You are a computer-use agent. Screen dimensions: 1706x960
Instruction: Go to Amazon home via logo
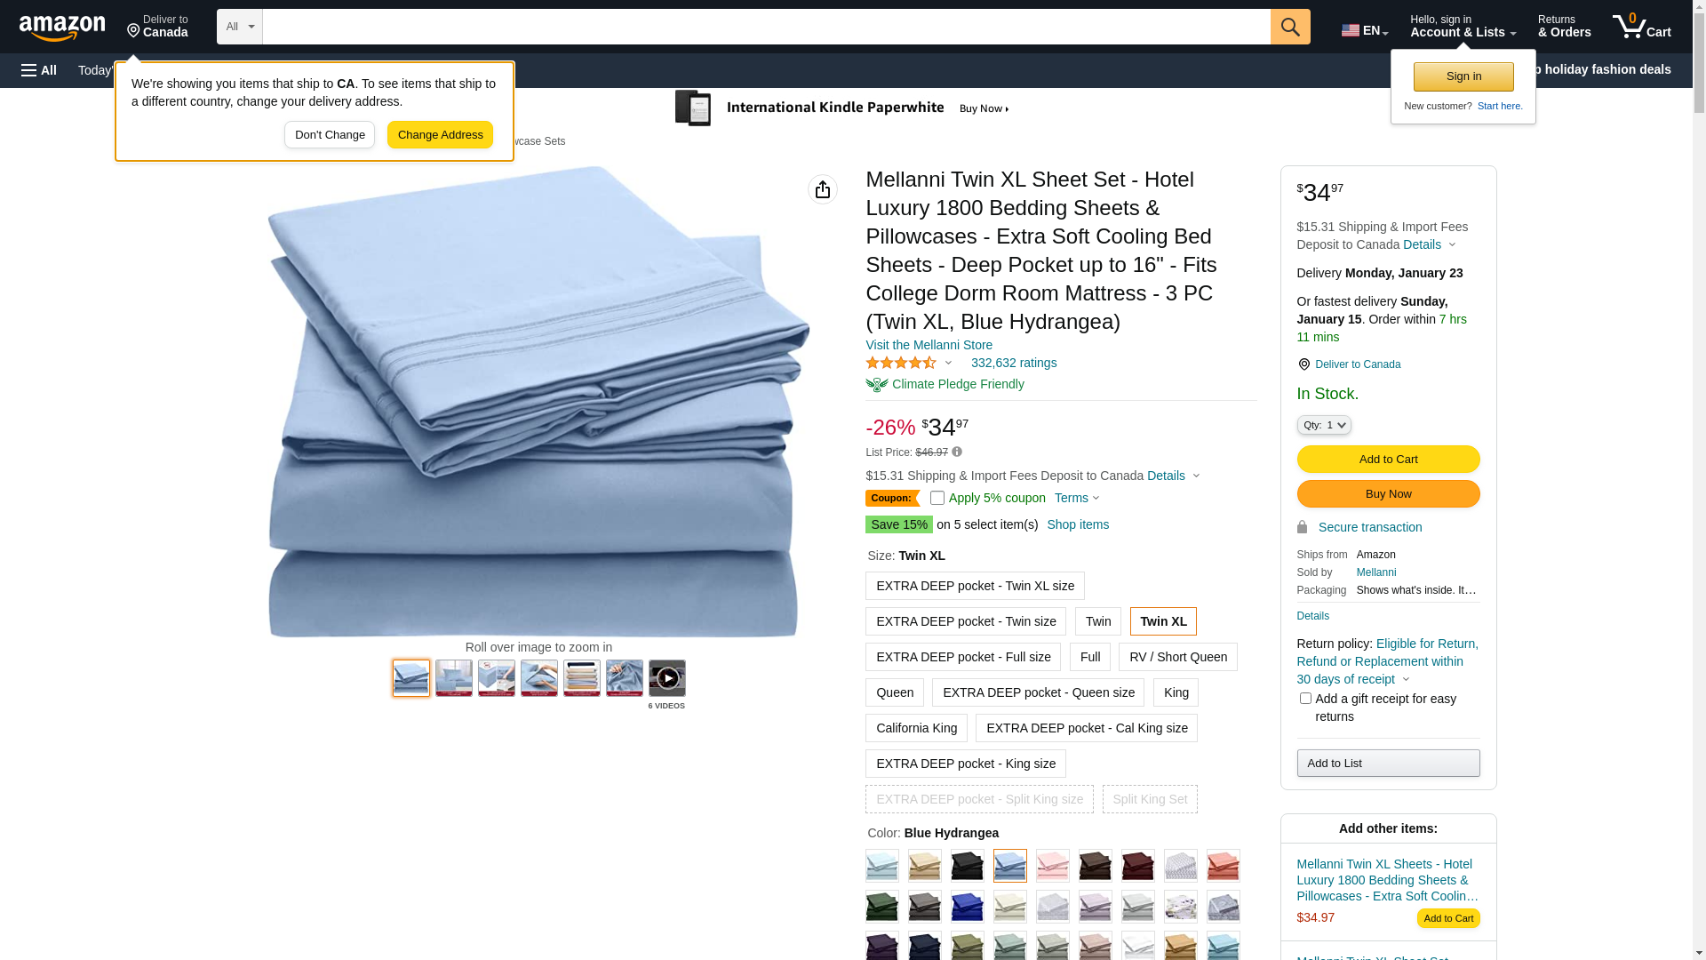[62, 28]
